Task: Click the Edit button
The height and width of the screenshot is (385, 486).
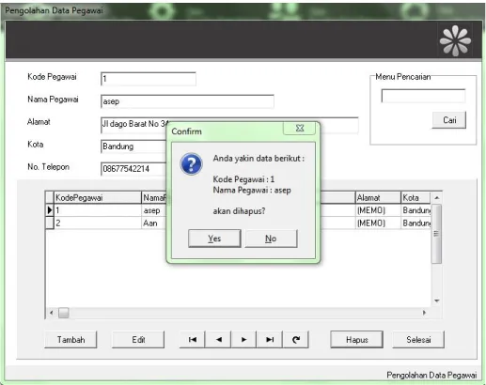Action: (138, 340)
